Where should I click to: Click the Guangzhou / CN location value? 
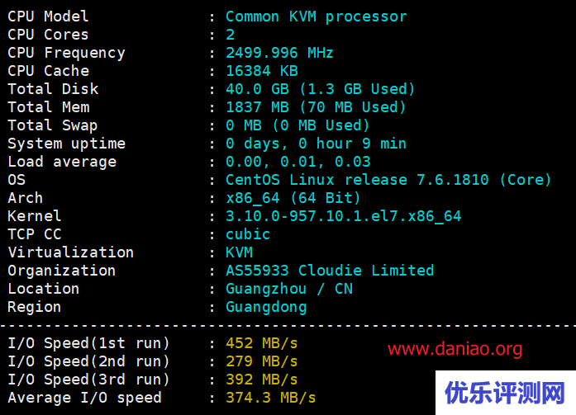(289, 289)
